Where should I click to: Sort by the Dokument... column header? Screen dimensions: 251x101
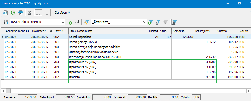42,31
